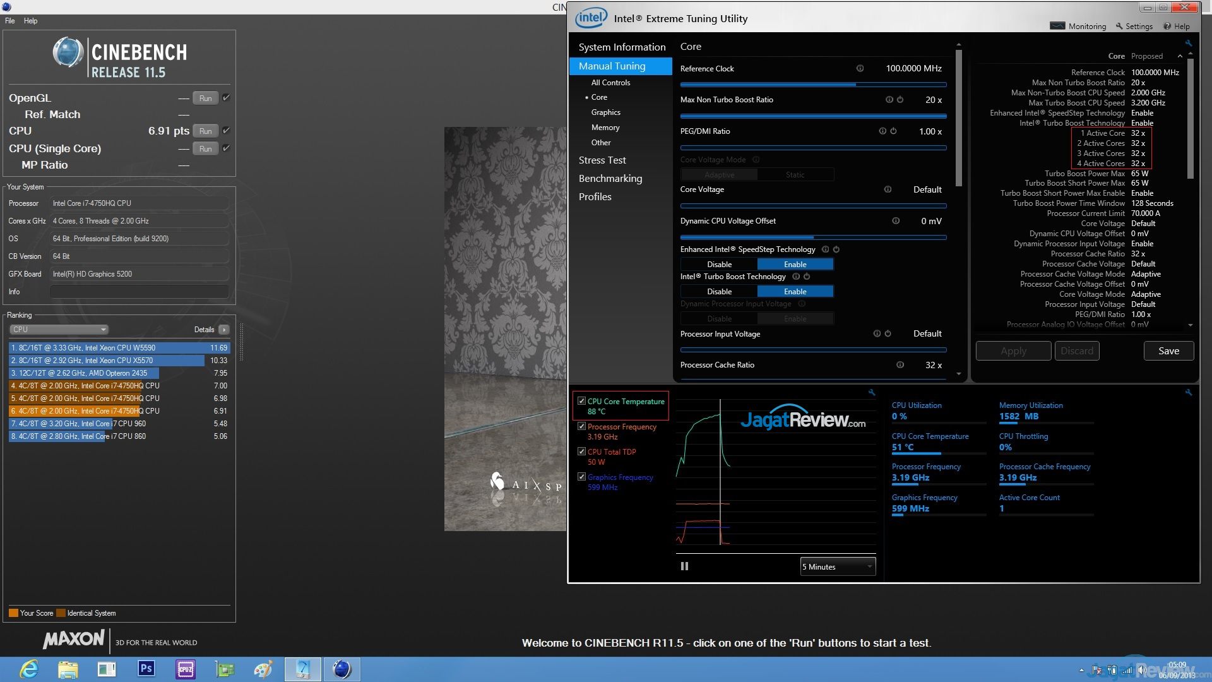Uncheck CPU Core Temperature graph checkbox
The image size is (1212, 682).
coord(581,401)
